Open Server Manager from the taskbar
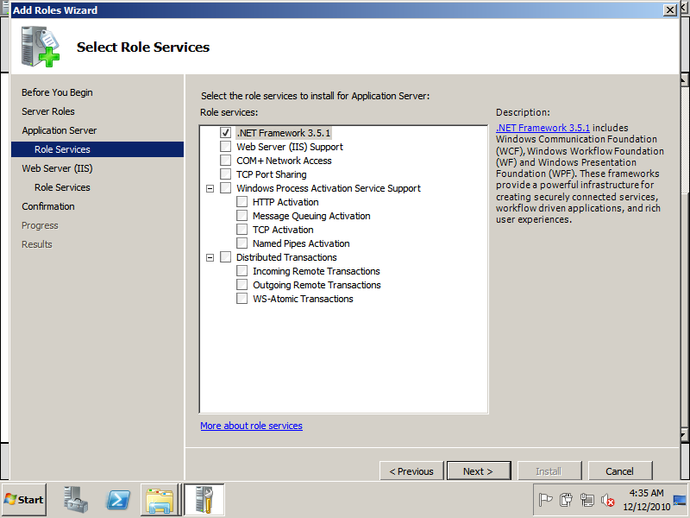The width and height of the screenshot is (690, 518). click(76, 500)
